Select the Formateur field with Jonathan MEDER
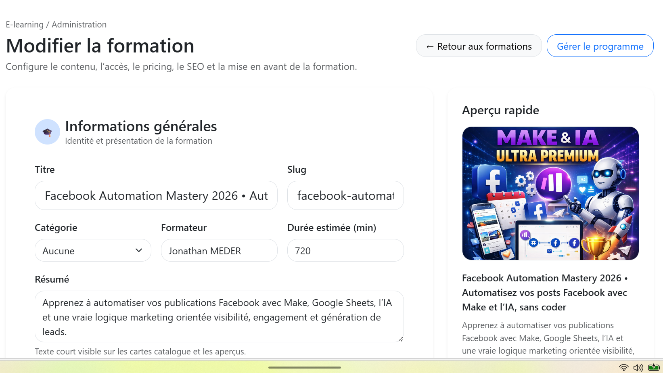Screen dimensions: 663x373 [x=219, y=251]
